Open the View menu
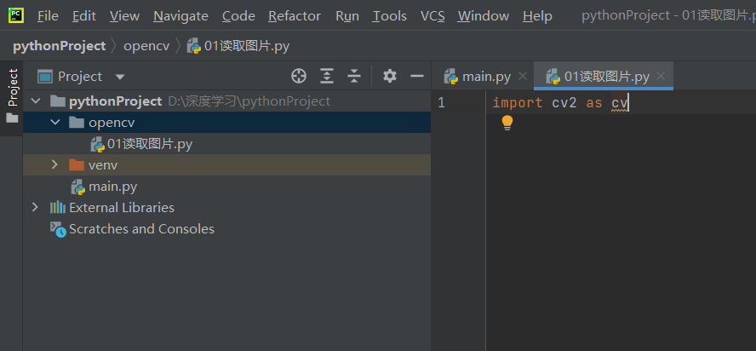Viewport: 756px width, 351px height. tap(124, 16)
